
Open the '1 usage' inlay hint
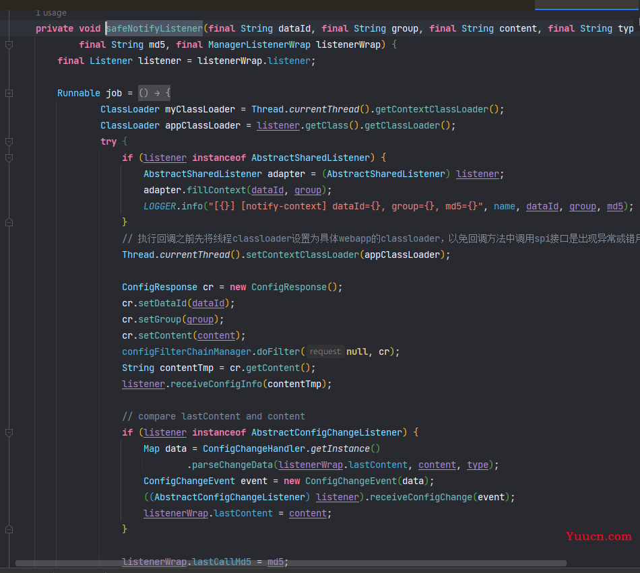[51, 13]
